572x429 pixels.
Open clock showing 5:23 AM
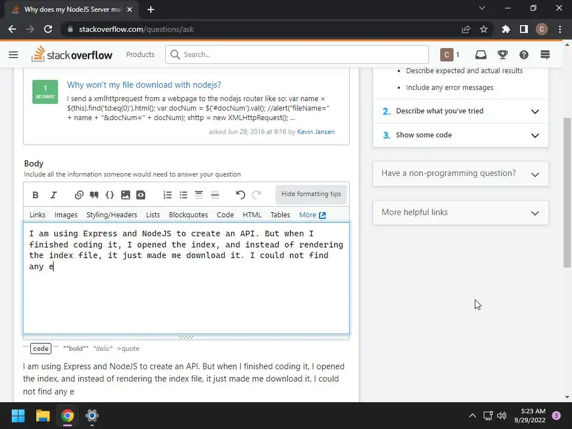530,416
